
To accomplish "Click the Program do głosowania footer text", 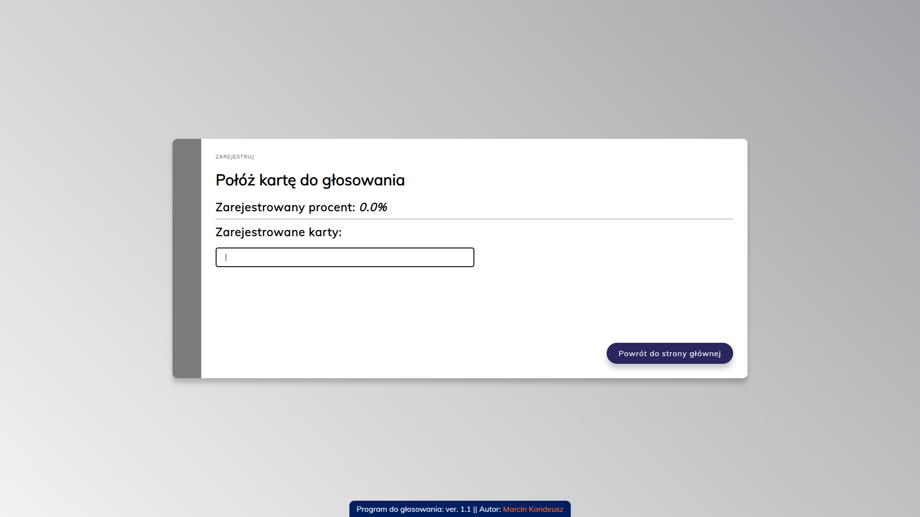I will [x=400, y=509].
